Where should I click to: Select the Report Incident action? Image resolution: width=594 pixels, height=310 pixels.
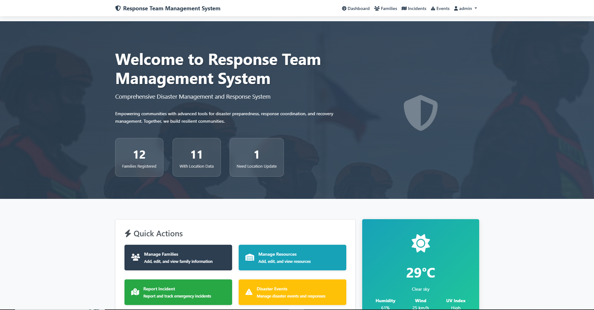point(178,292)
